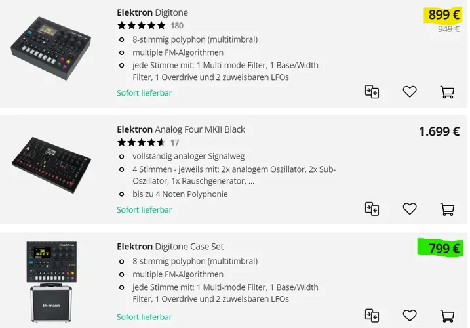The width and height of the screenshot is (470, 328).
Task: Add Elektron Digitone to shopping cart
Action: coord(447,92)
